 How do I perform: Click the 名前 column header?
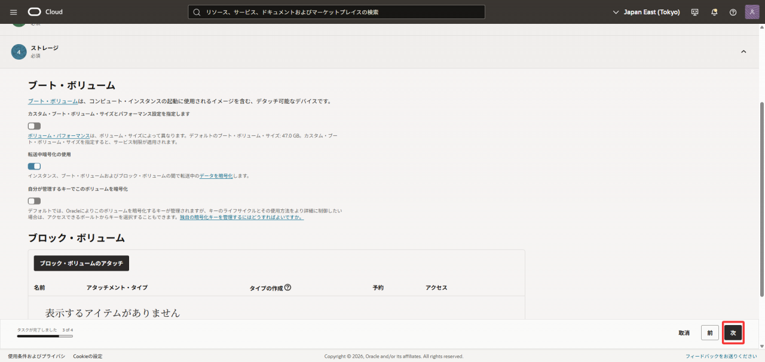(39, 287)
